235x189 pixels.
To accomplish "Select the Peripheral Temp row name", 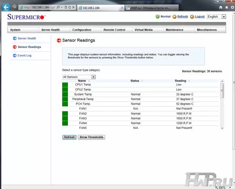I will (x=83, y=99).
